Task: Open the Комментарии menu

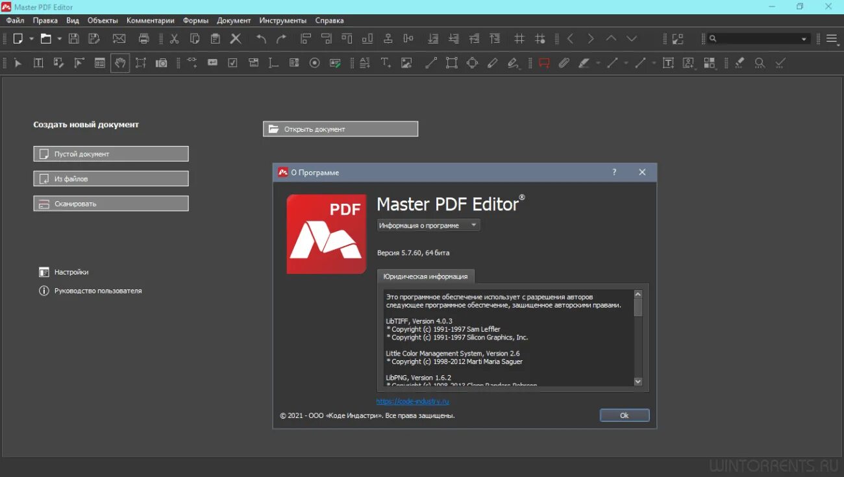Action: click(151, 21)
